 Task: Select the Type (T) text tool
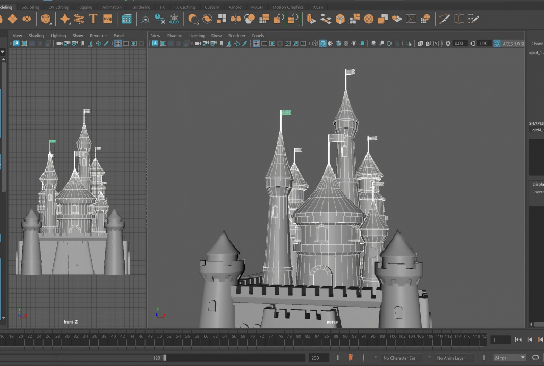pos(93,19)
